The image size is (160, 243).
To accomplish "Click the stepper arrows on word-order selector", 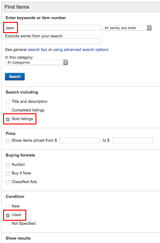I will 149,28.
